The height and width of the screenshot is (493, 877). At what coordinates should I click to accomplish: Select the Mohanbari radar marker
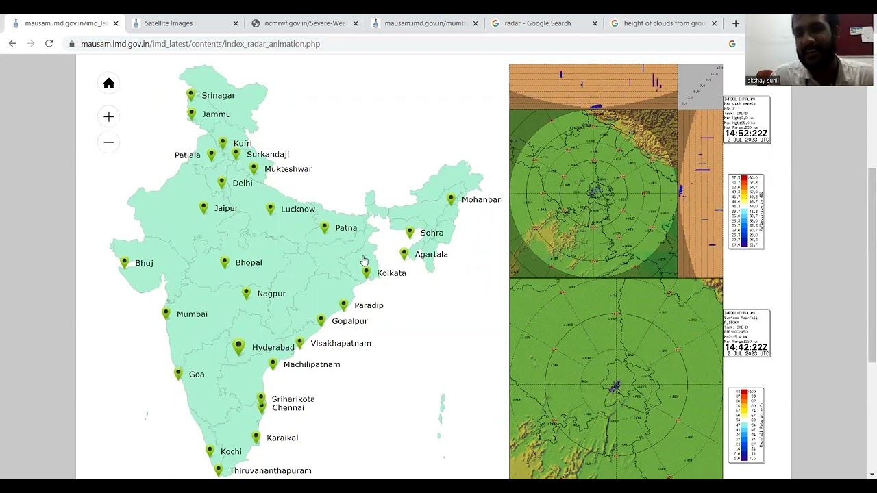(x=450, y=199)
